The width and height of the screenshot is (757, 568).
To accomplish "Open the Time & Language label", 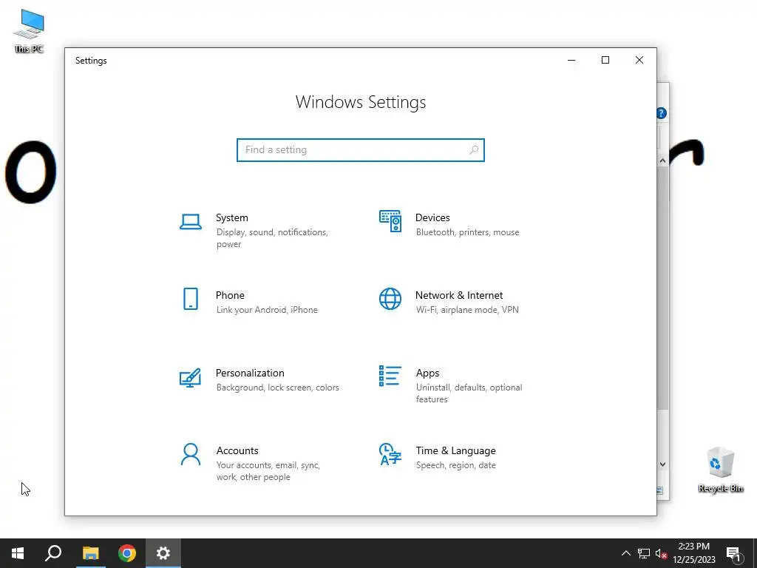I will pyautogui.click(x=455, y=450).
